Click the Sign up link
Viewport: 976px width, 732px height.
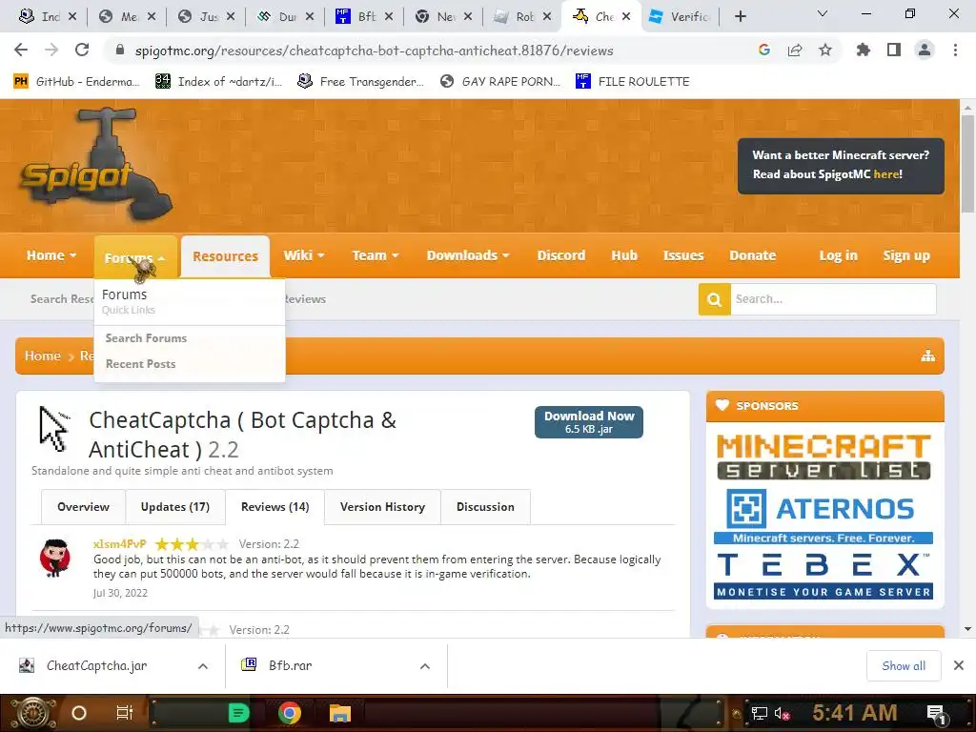coord(906,255)
